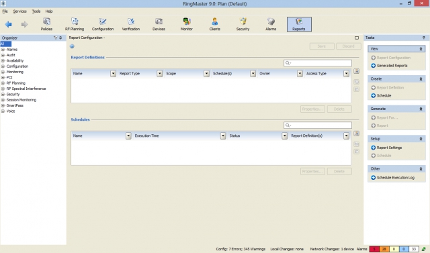The image size is (430, 253).
Task: Click Config: 7 Errors; 345 Warnings status text
Action: pyautogui.click(x=241, y=249)
